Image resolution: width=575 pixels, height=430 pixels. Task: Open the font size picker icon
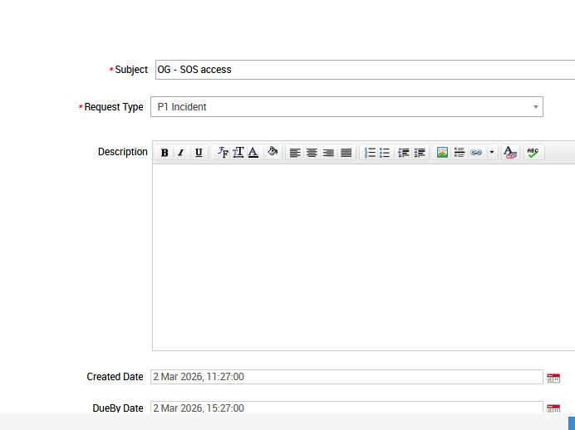tap(238, 153)
